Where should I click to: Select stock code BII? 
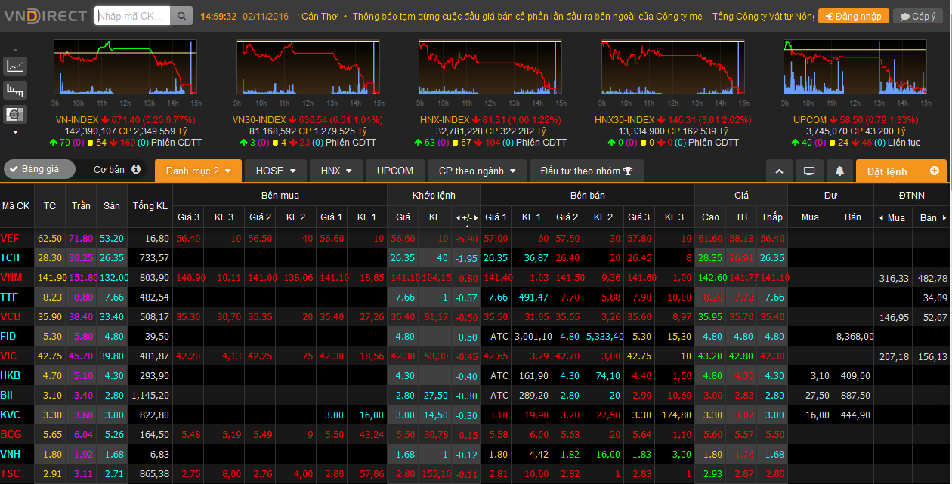[7, 395]
